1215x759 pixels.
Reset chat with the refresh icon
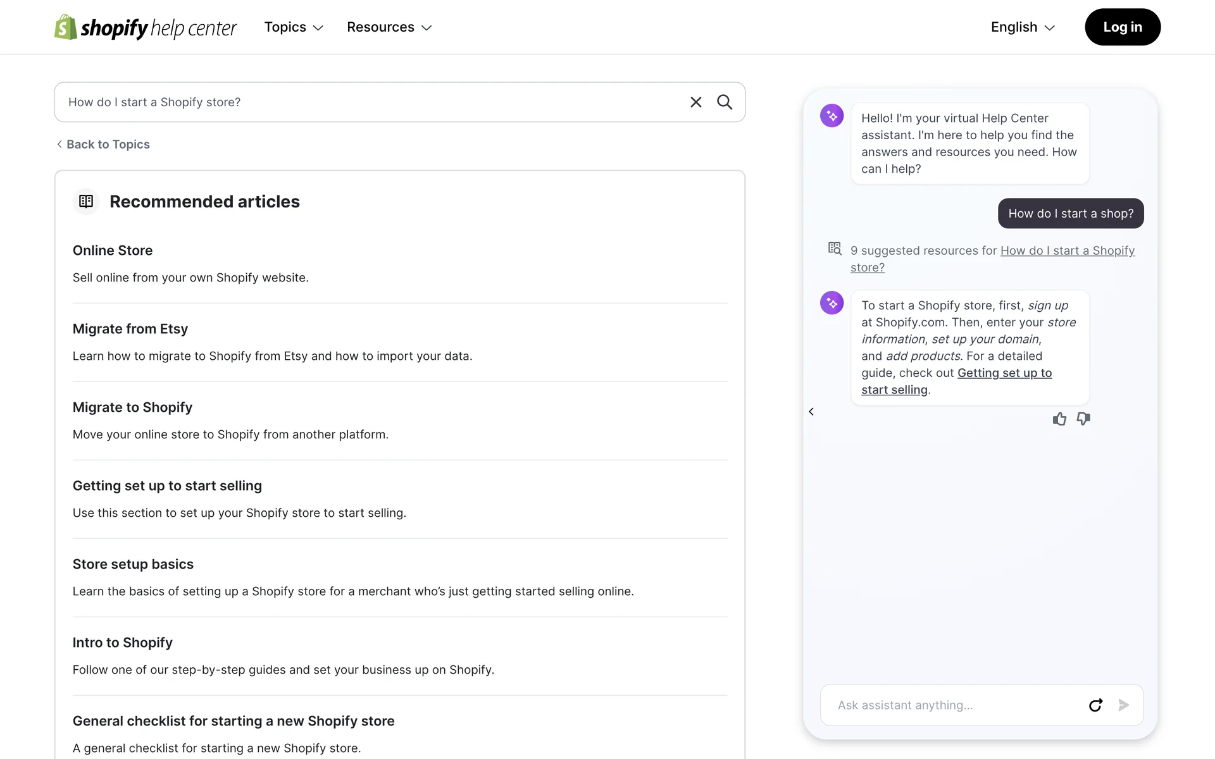pos(1095,705)
